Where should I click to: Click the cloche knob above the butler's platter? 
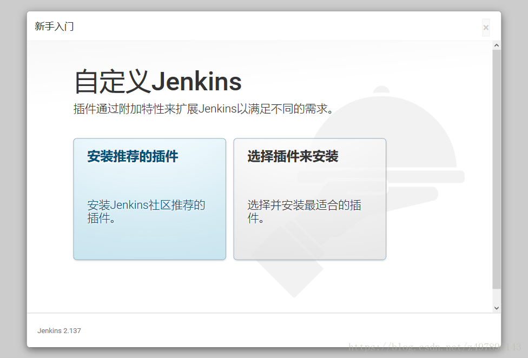tap(381, 90)
